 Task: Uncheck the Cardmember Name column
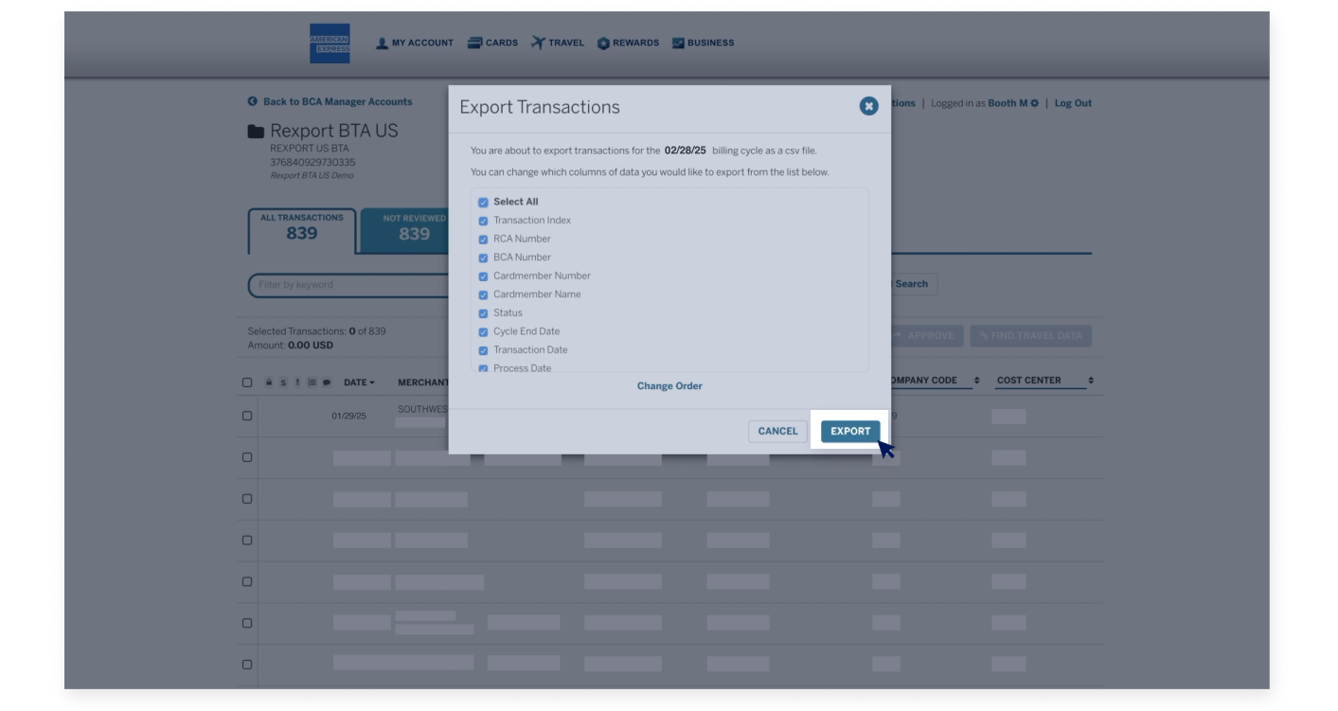[483, 294]
